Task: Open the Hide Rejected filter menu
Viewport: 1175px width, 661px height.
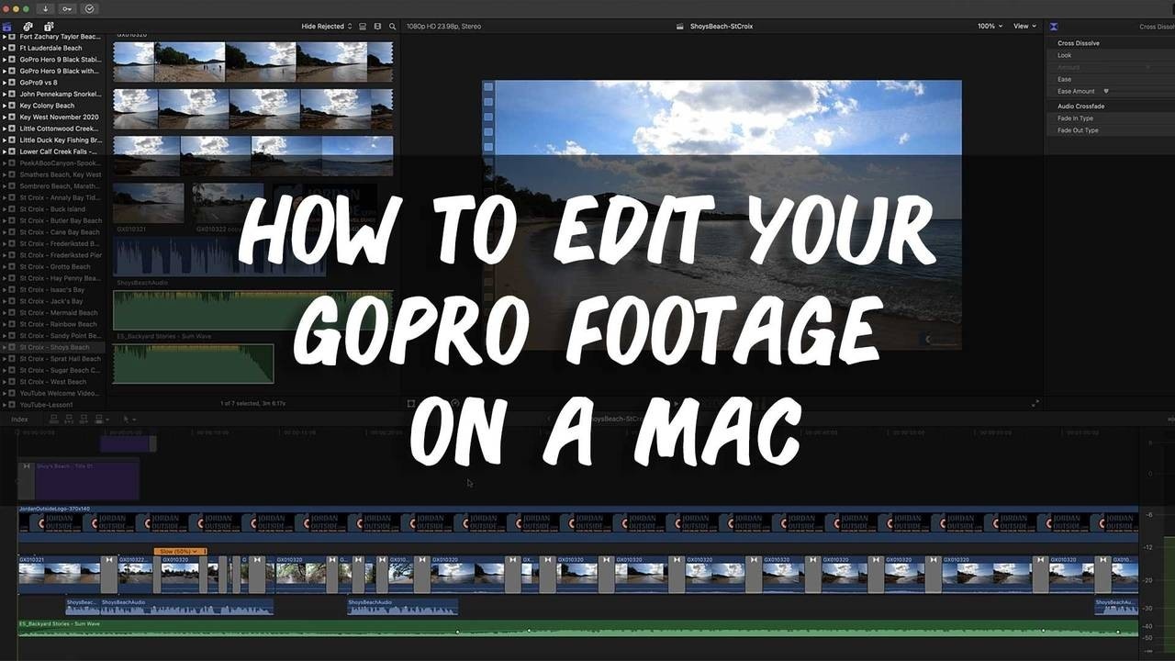Action: [327, 27]
